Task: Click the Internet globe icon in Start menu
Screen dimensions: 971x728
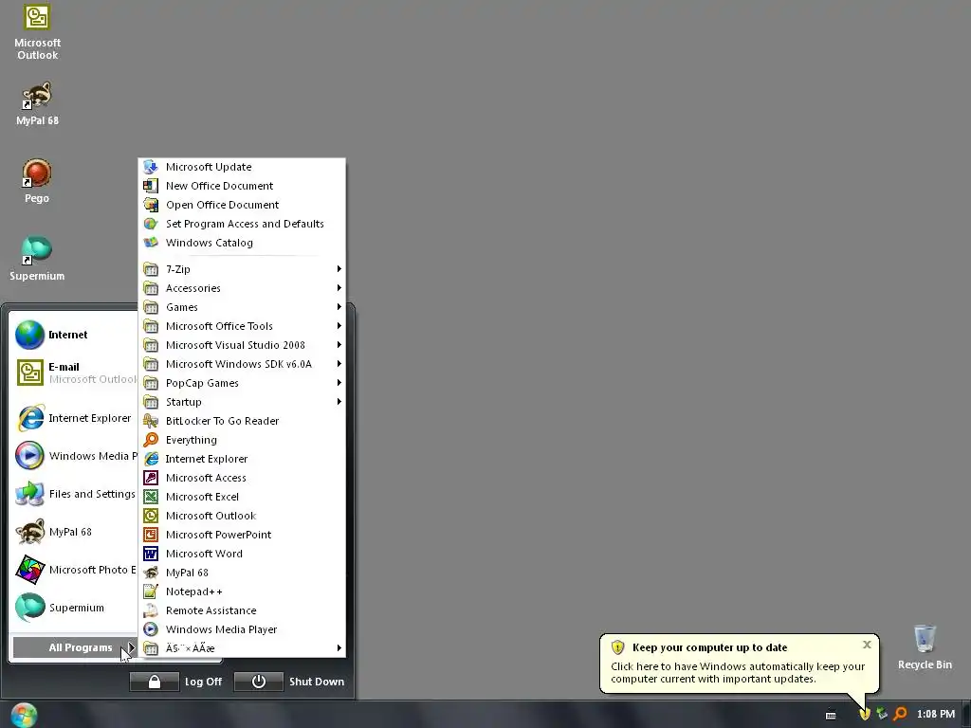Action: pyautogui.click(x=29, y=335)
